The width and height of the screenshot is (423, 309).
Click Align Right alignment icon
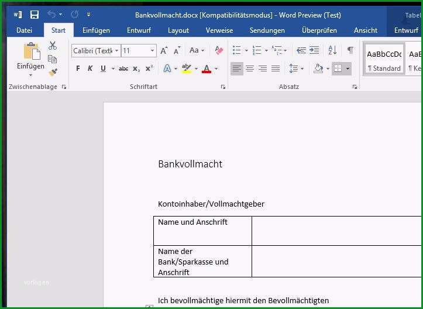click(263, 68)
